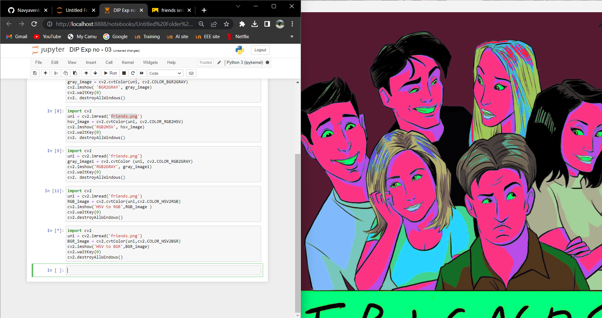This screenshot has width=602, height=318.
Task: Open the Widgets menu
Action: tap(150, 63)
